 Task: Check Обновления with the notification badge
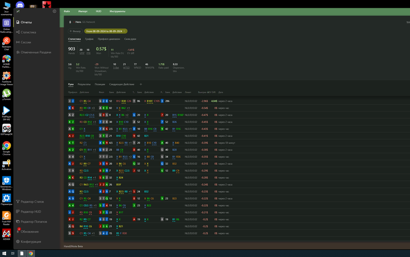point(29,231)
